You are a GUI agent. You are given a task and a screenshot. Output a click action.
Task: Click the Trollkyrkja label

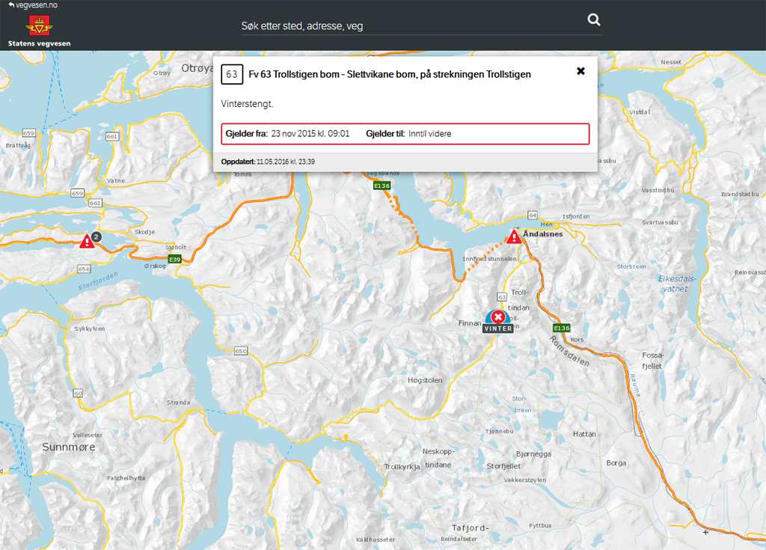pyautogui.click(x=402, y=467)
